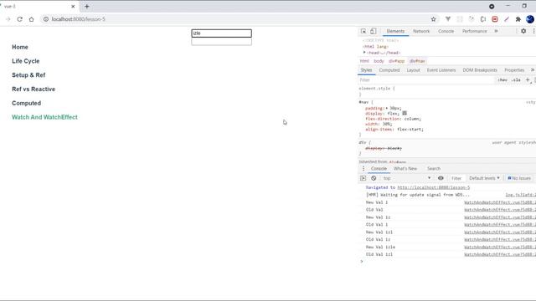Go to the browser home page icon
The width and height of the screenshot is (536, 301).
[x=32, y=19]
